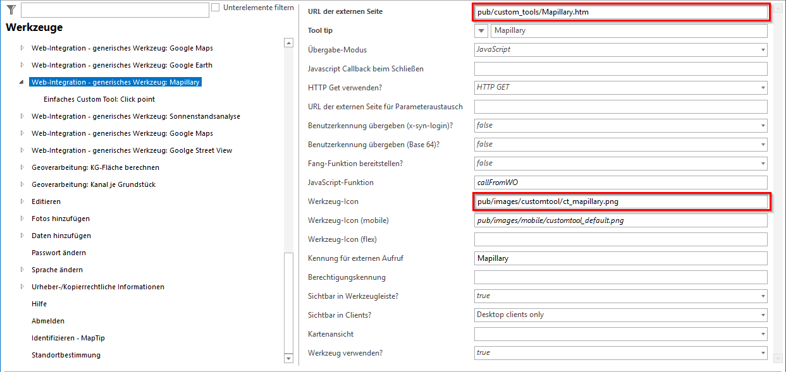
Task: Click the URL der externen Seite field
Action: (x=620, y=11)
